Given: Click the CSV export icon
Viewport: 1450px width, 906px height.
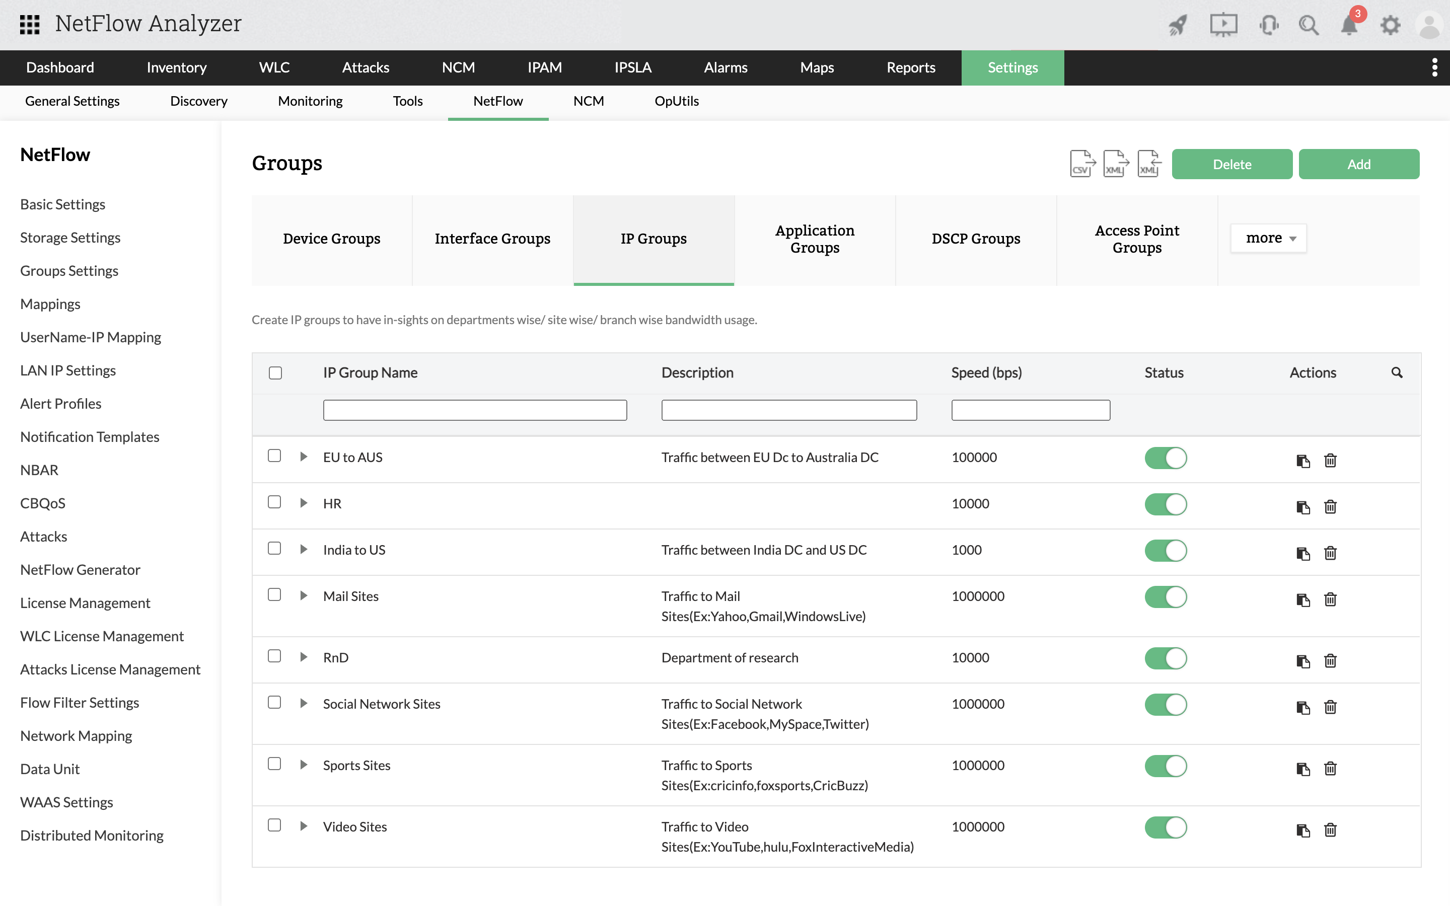Looking at the screenshot, I should point(1082,164).
